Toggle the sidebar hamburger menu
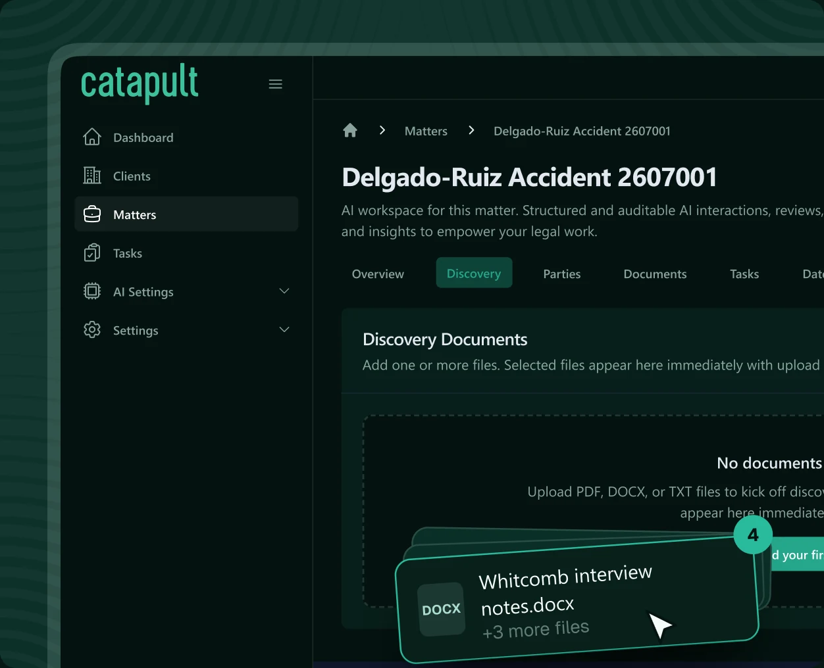824x668 pixels. tap(276, 84)
